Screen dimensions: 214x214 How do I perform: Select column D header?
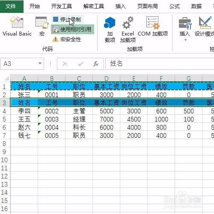pyautogui.click(x=107, y=78)
